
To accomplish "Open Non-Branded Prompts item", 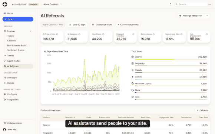I will point(17,45).
